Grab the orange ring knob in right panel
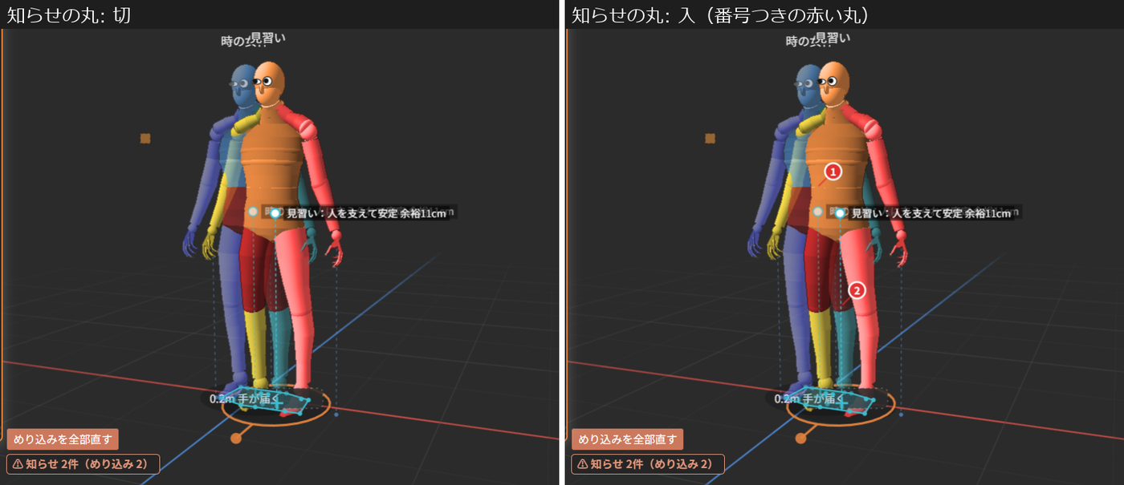 click(x=800, y=438)
